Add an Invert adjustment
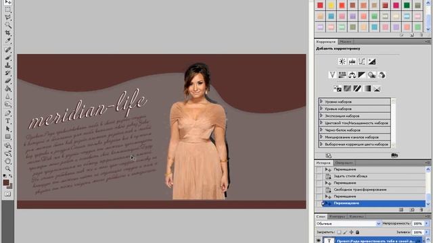 pyautogui.click(x=338, y=88)
